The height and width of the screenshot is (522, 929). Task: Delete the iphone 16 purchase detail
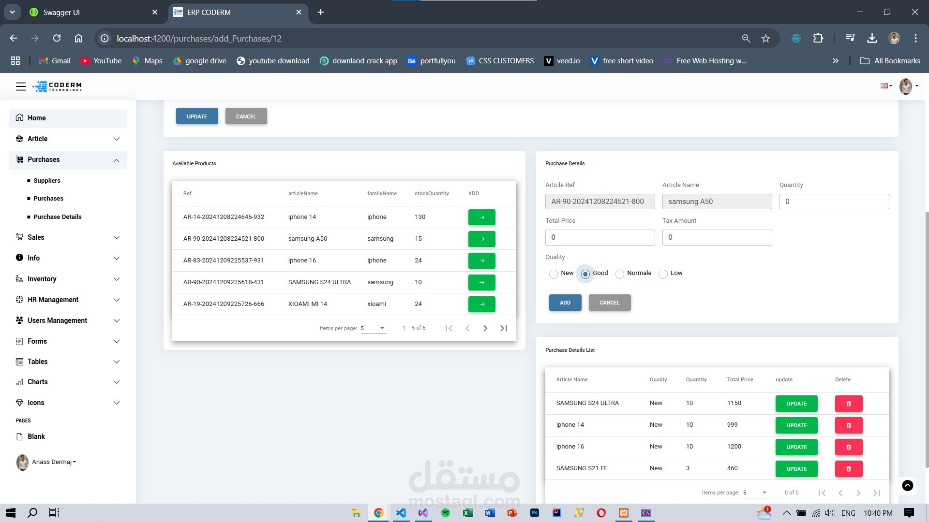(x=849, y=447)
